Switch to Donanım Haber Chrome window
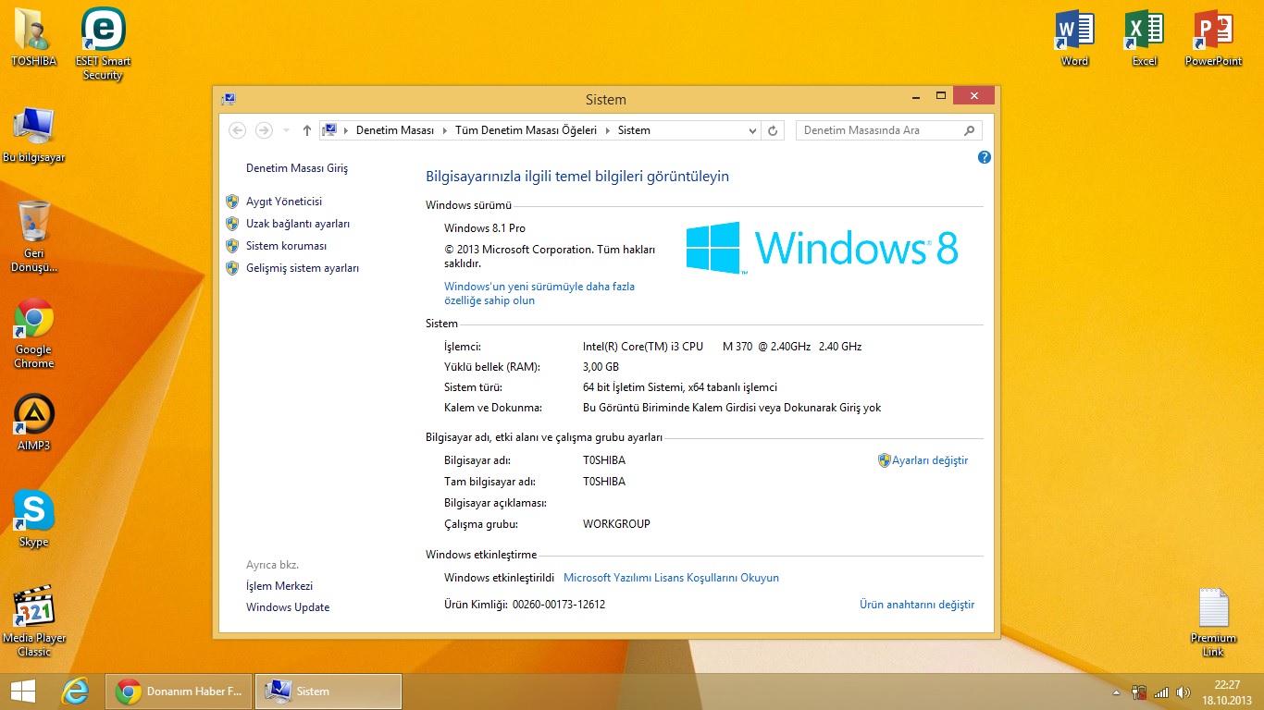The image size is (1264, 710). pos(179,691)
